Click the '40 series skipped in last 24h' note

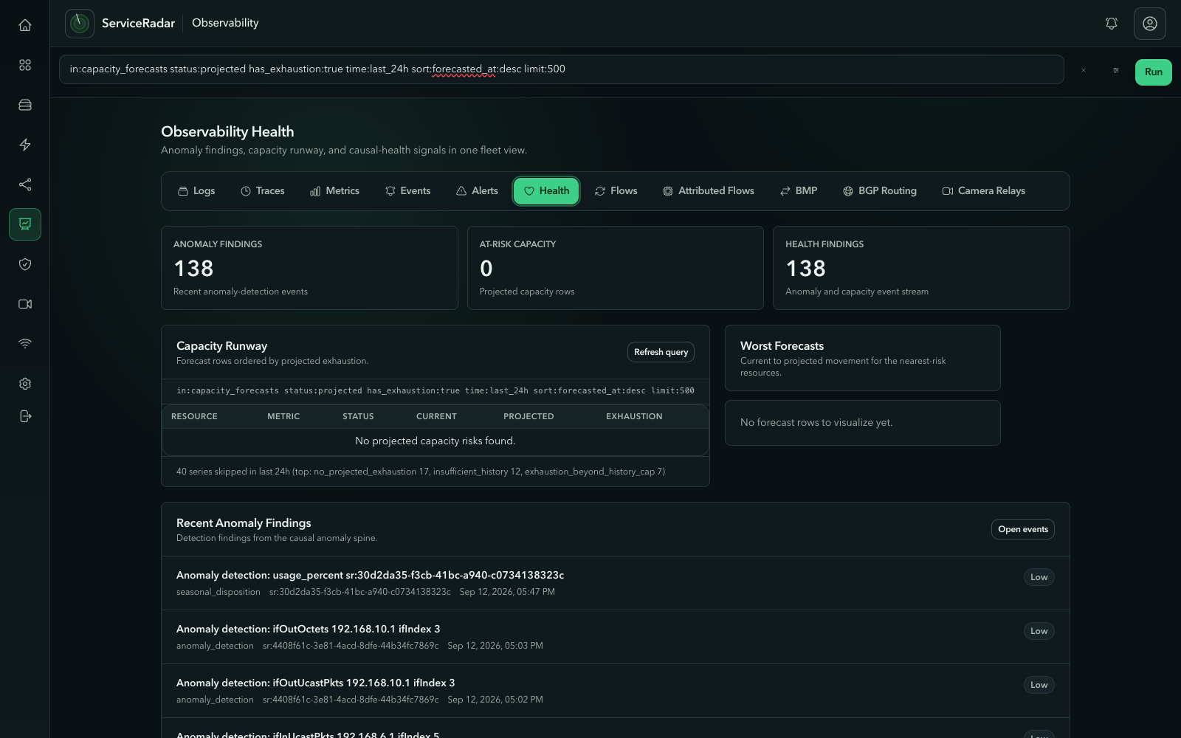tap(421, 472)
